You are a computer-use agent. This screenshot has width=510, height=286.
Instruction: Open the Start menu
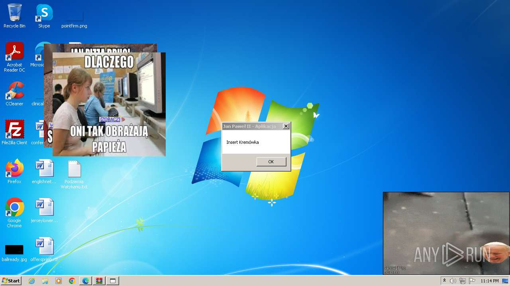click(11, 281)
